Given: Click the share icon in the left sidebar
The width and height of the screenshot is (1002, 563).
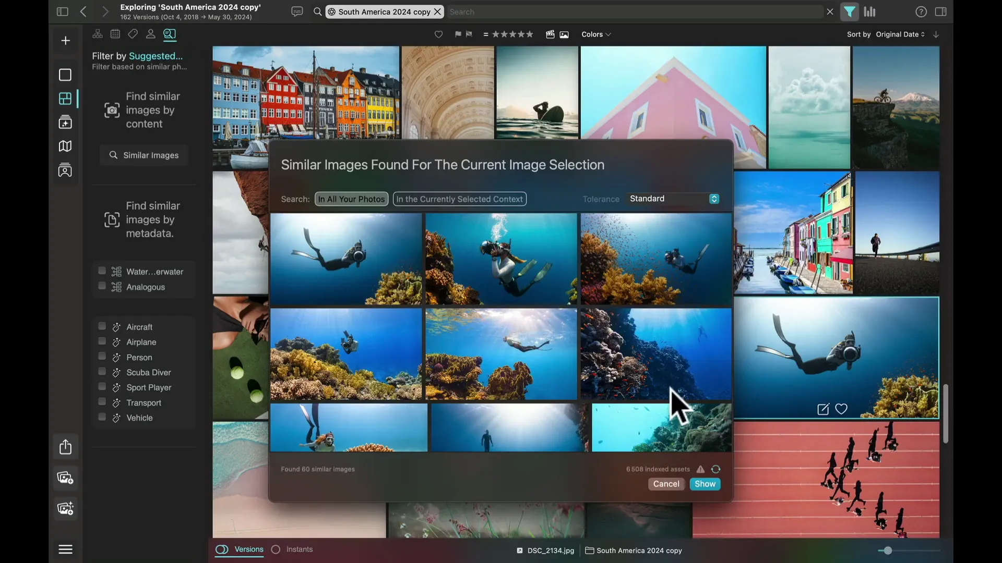Looking at the screenshot, I should pyautogui.click(x=65, y=447).
